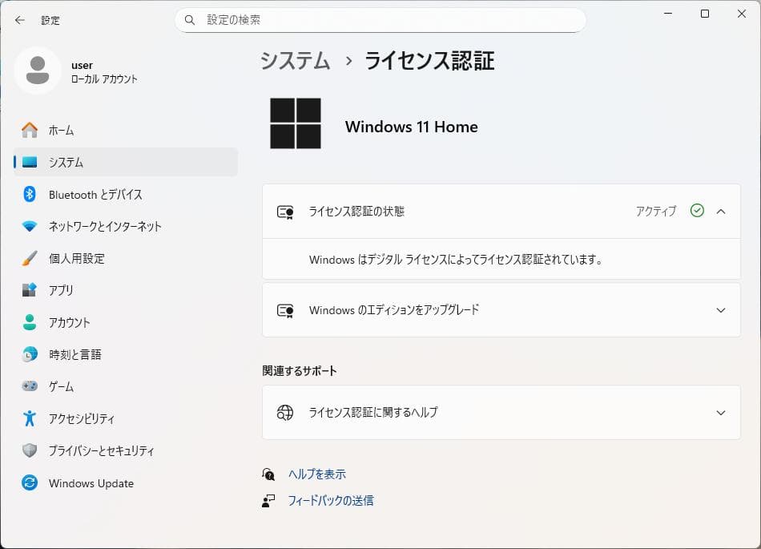Click the back arrow icon
Screen dimensions: 761x549
point(19,20)
